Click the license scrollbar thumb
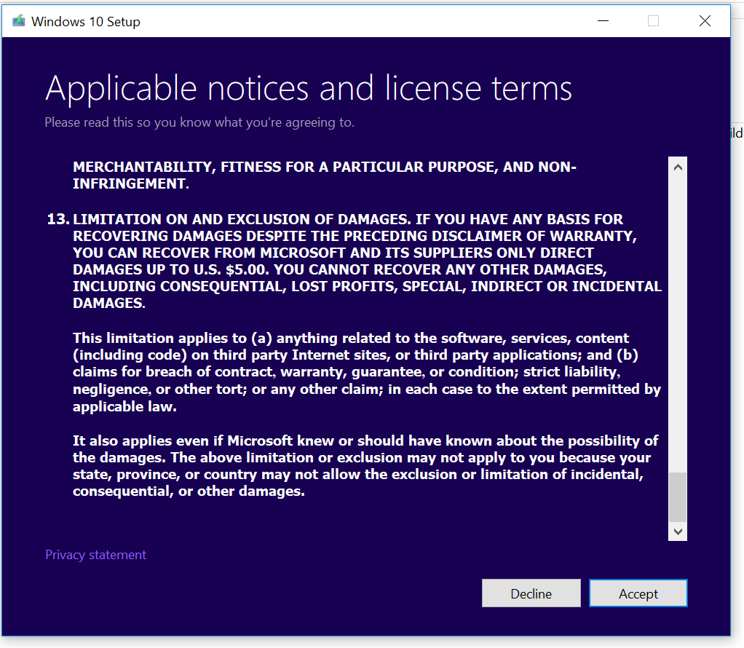 pyautogui.click(x=678, y=497)
